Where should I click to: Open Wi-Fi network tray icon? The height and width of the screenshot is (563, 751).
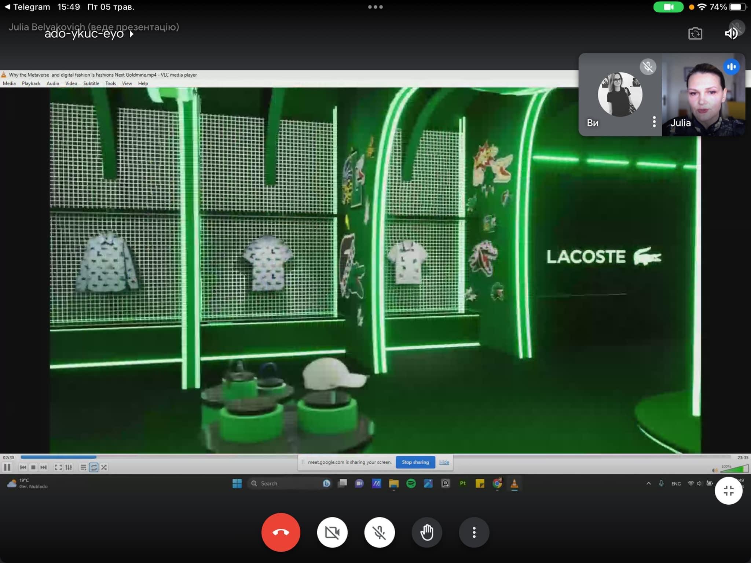[691, 483]
